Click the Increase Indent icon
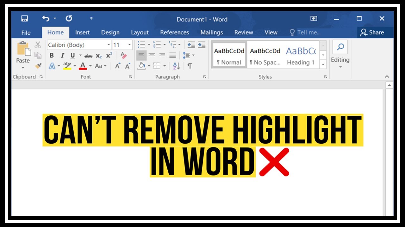The width and height of the screenshot is (405, 227). pyautogui.click(x=202, y=45)
